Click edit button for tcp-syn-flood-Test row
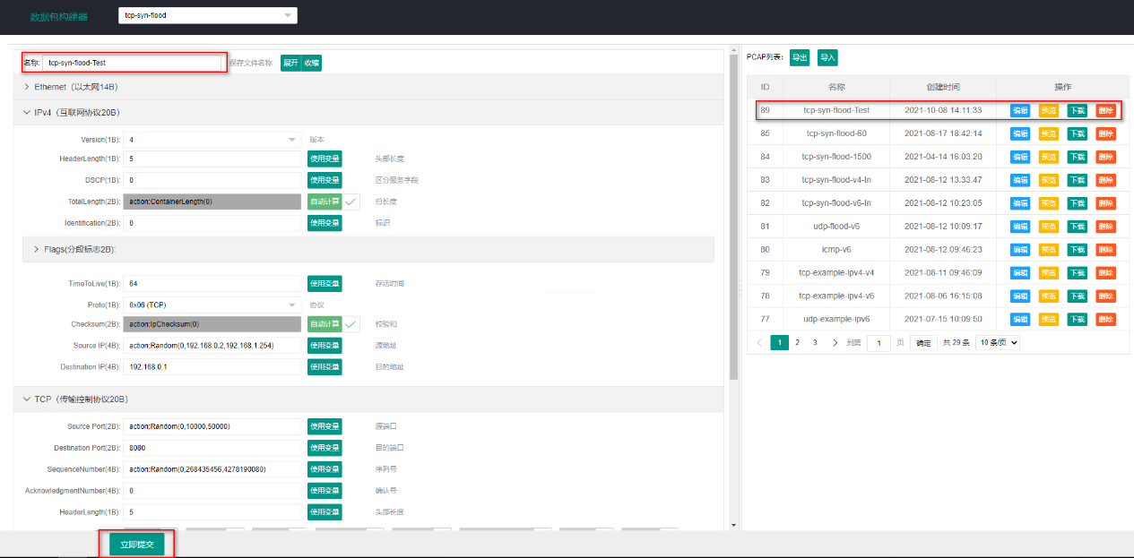1134x558 pixels. (x=1020, y=110)
